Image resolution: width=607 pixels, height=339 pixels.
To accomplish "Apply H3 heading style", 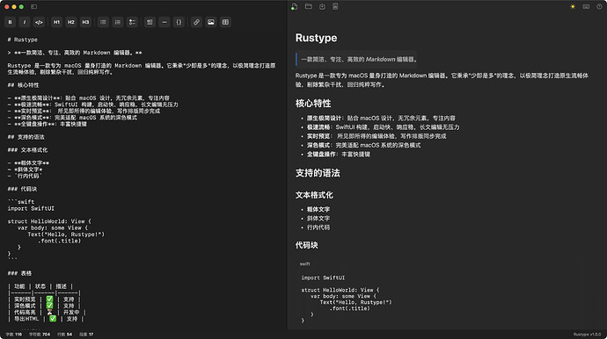I will pos(85,22).
